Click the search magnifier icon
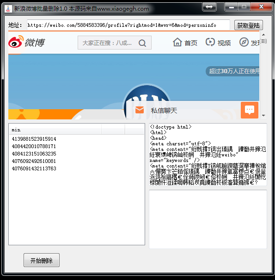This screenshot has height=280, width=275. click(x=142, y=43)
